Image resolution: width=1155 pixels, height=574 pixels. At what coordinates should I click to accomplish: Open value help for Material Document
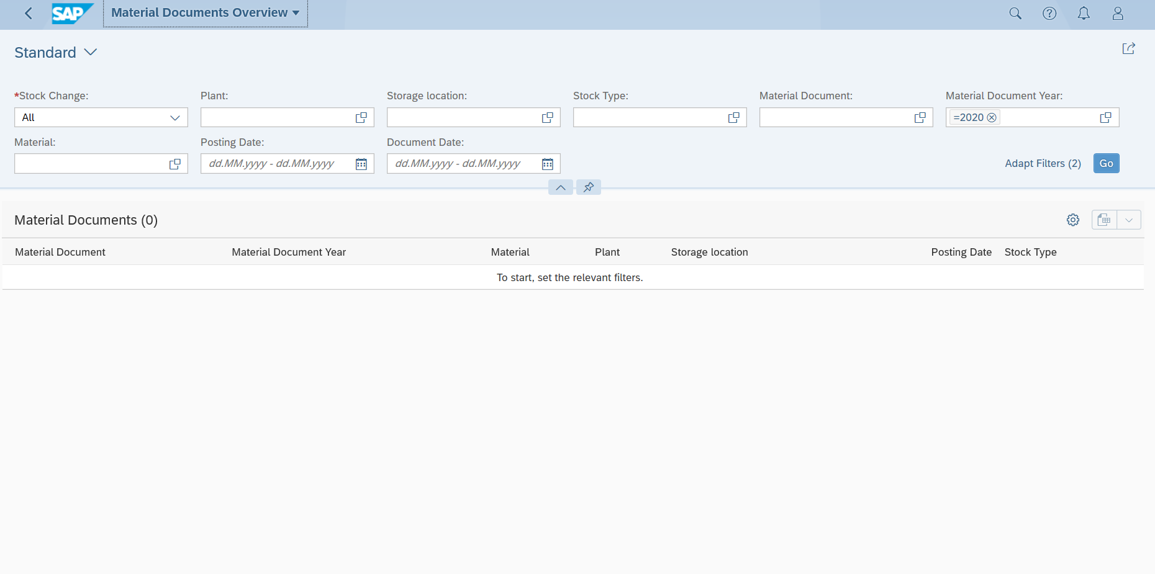(x=920, y=117)
